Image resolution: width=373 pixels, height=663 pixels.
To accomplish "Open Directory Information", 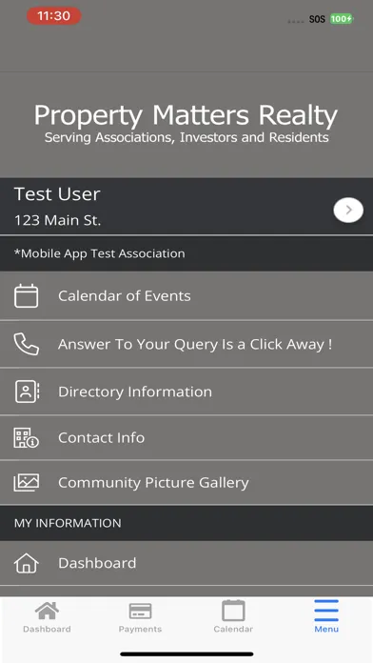I will coord(186,392).
